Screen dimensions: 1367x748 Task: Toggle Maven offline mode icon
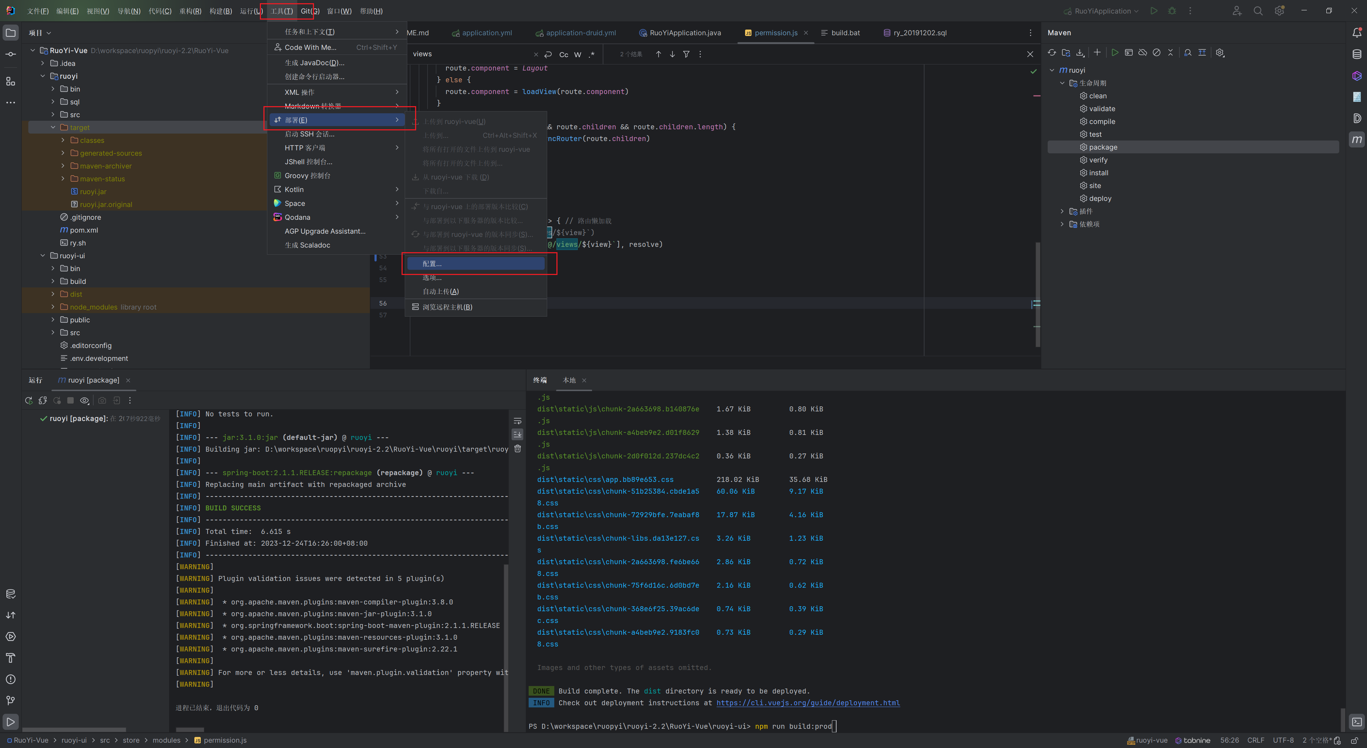point(1142,53)
